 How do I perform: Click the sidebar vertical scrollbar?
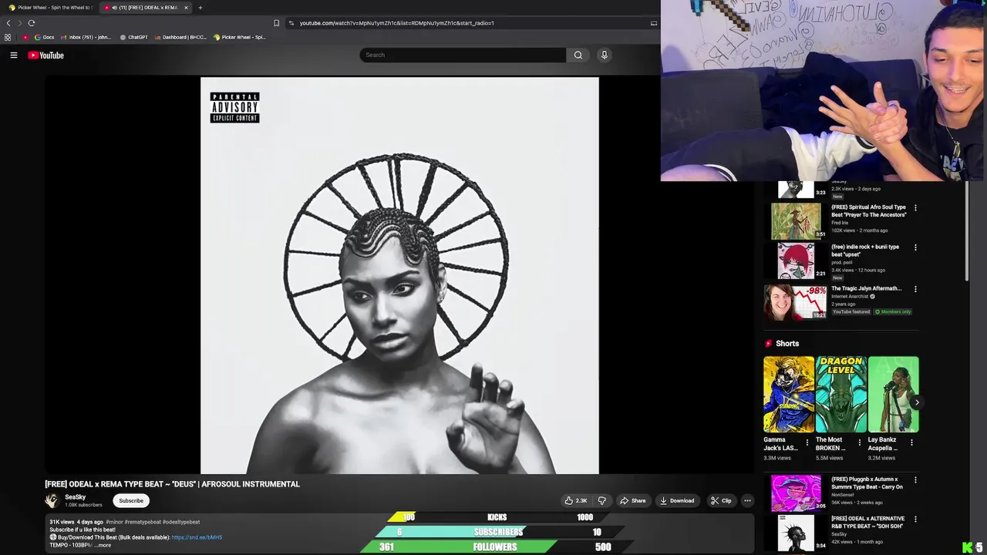(967, 231)
